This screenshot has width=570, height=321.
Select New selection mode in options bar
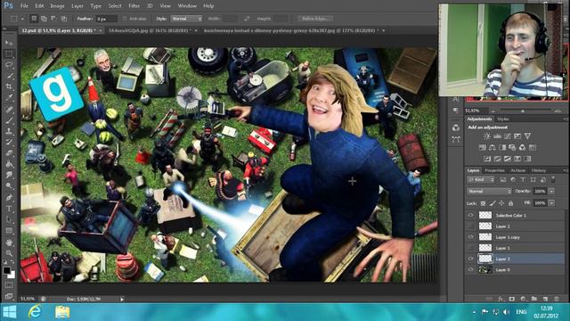point(34,19)
